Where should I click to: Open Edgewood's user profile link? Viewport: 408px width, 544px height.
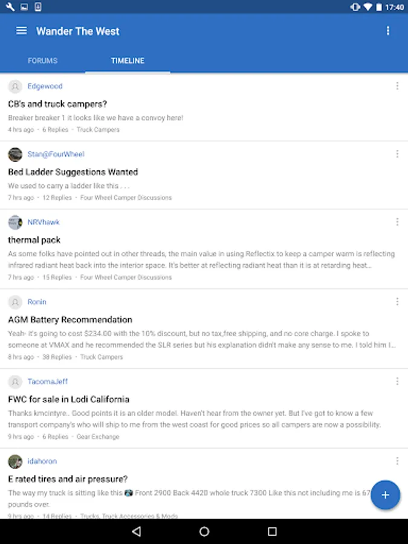tap(45, 86)
